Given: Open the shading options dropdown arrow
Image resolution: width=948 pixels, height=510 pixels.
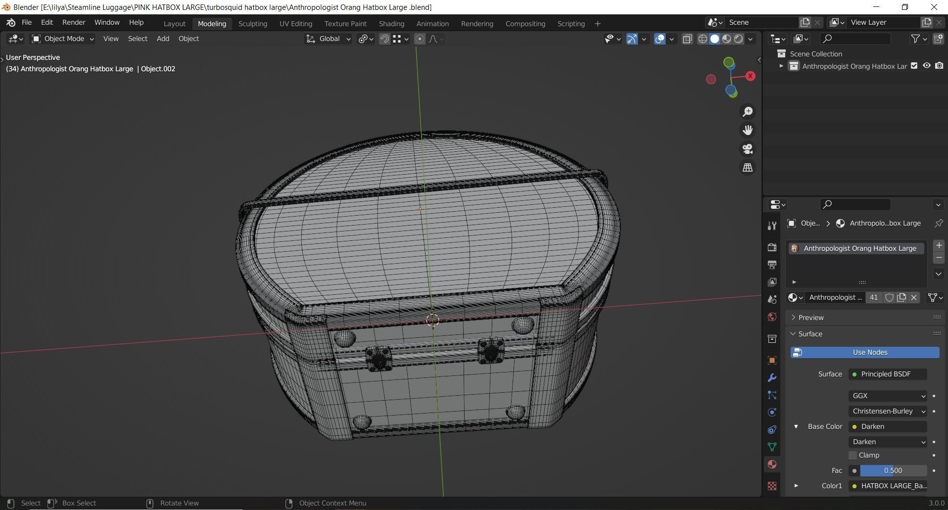Looking at the screenshot, I should click(751, 39).
